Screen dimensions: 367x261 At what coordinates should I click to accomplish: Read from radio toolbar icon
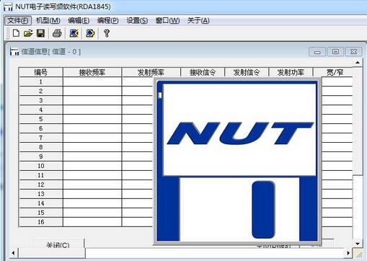point(74,33)
